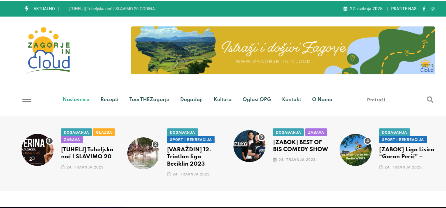This screenshot has width=446, height=208.
Task: Open the Oglasi OPG menu item
Action: (x=257, y=99)
